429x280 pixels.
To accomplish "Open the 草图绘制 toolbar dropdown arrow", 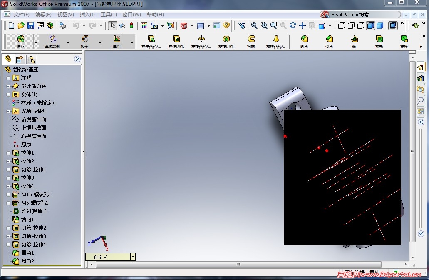I will [x=68, y=43].
